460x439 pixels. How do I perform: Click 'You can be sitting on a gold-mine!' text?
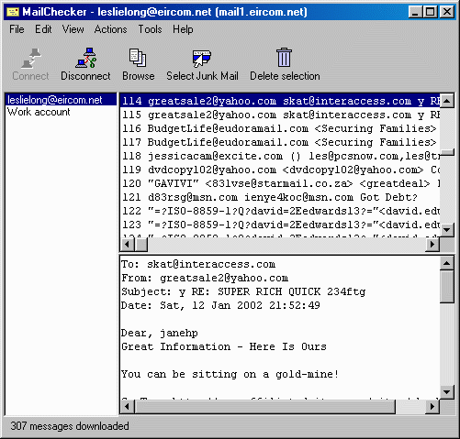[230, 374]
